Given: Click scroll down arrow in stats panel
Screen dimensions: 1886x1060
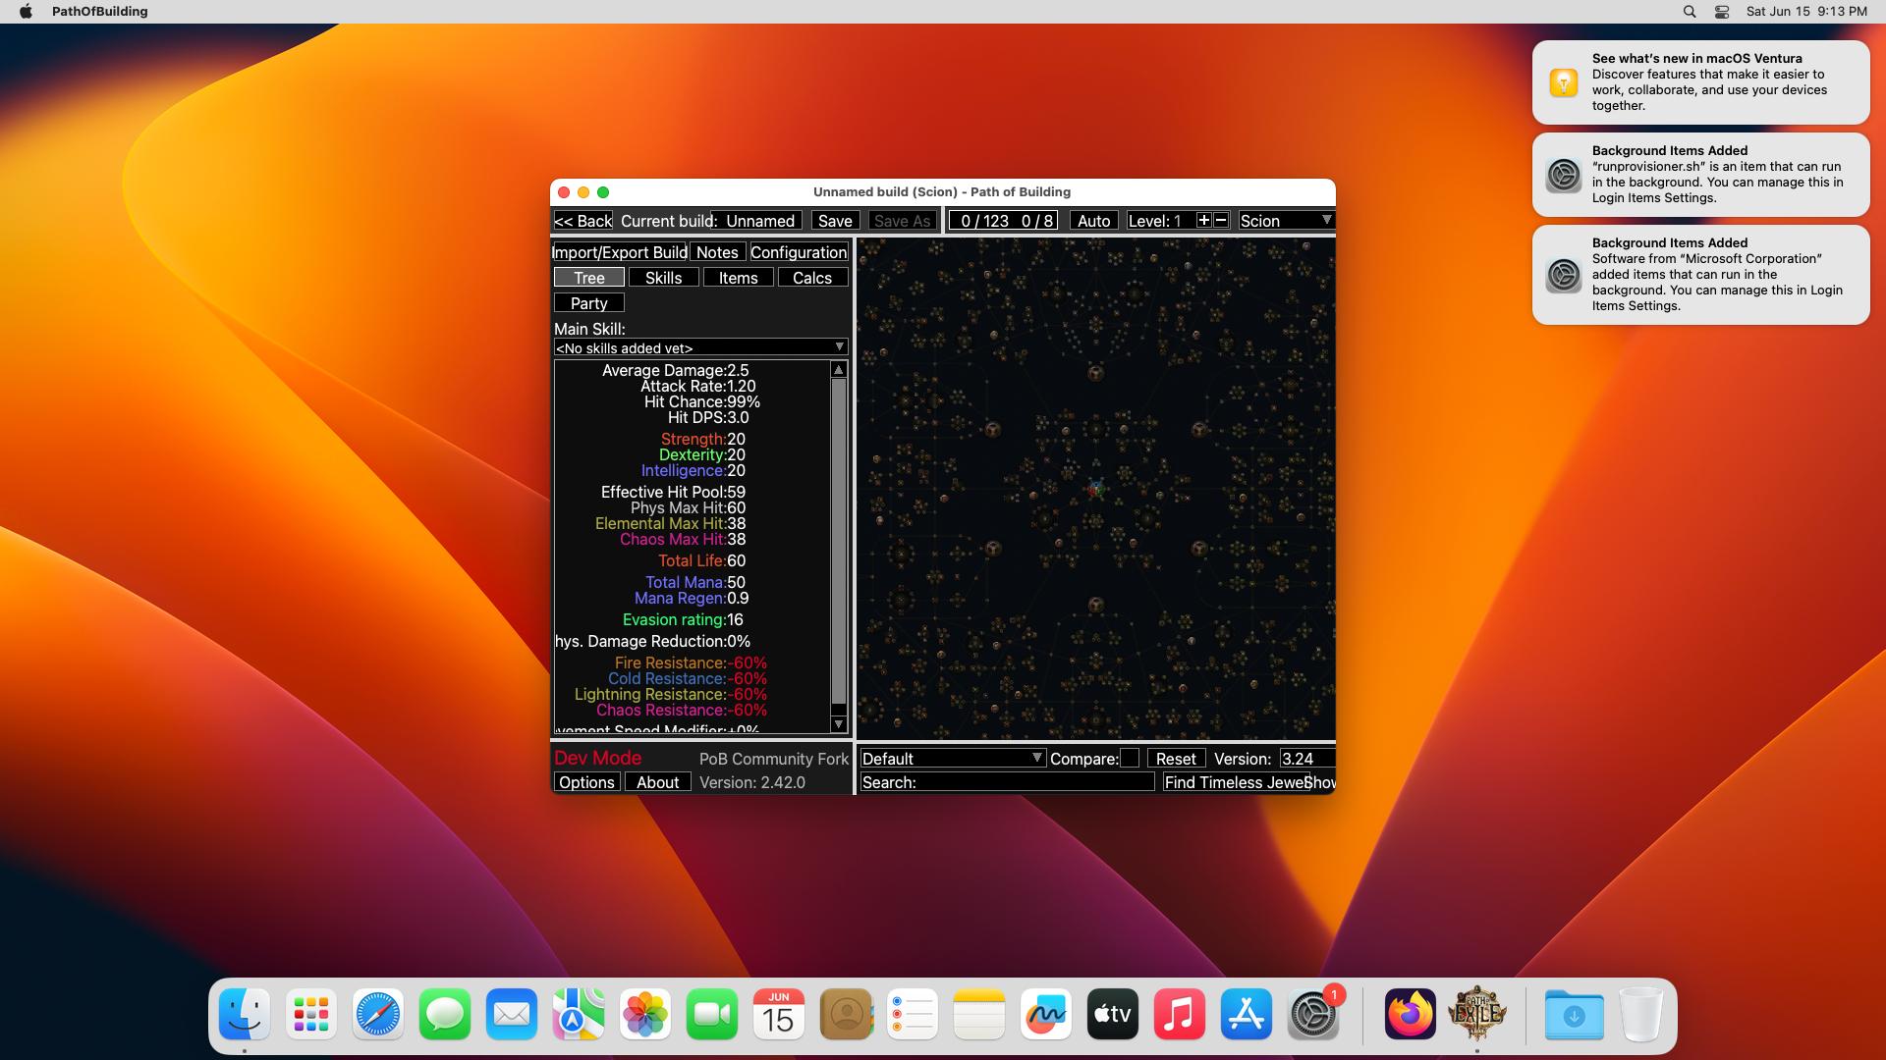Looking at the screenshot, I should (838, 724).
